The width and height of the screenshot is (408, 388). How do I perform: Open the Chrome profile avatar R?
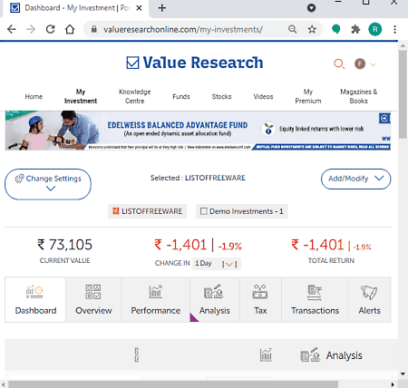coord(375,29)
